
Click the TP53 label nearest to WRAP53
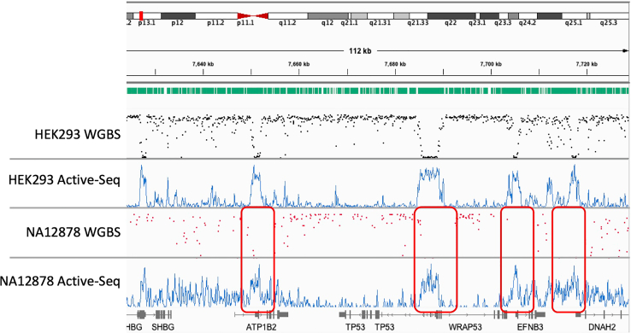[x=385, y=327]
